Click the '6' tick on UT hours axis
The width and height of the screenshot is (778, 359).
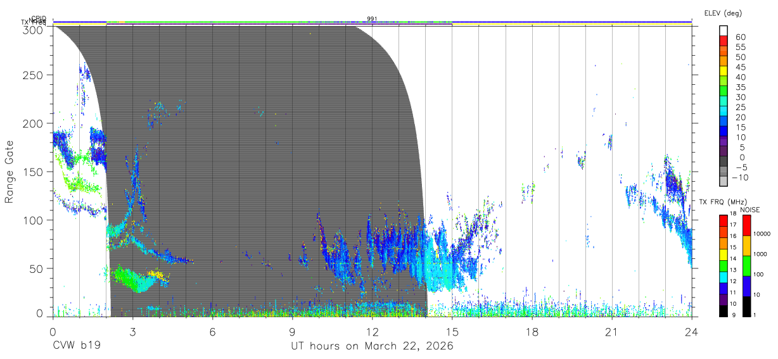pyautogui.click(x=213, y=331)
